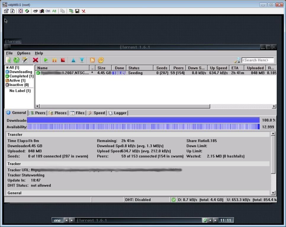Disconnect the VNC session

click(x=83, y=11)
